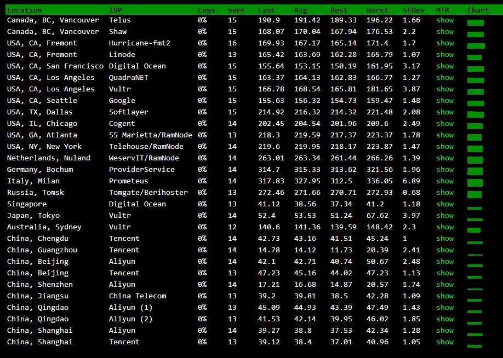The image size is (503, 358).
Task: Click the Worst column header
Action: coord(377,10)
